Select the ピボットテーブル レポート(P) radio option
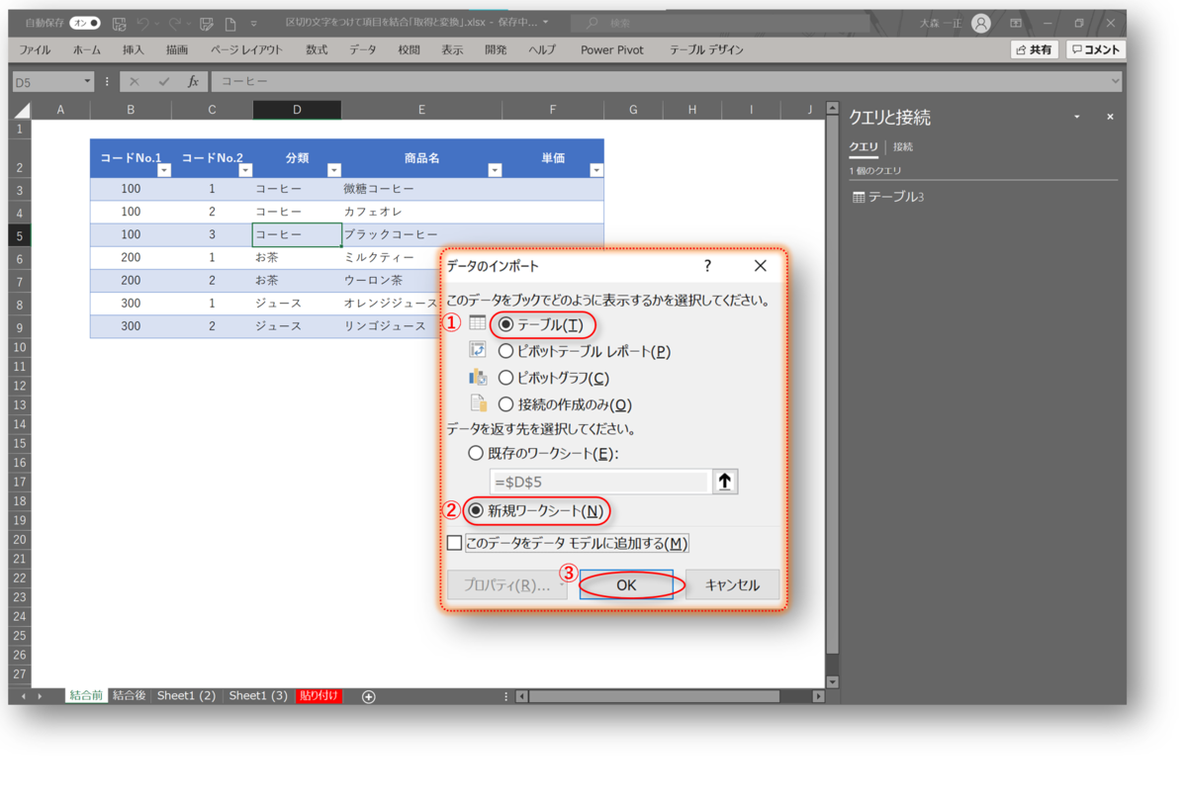 (505, 351)
